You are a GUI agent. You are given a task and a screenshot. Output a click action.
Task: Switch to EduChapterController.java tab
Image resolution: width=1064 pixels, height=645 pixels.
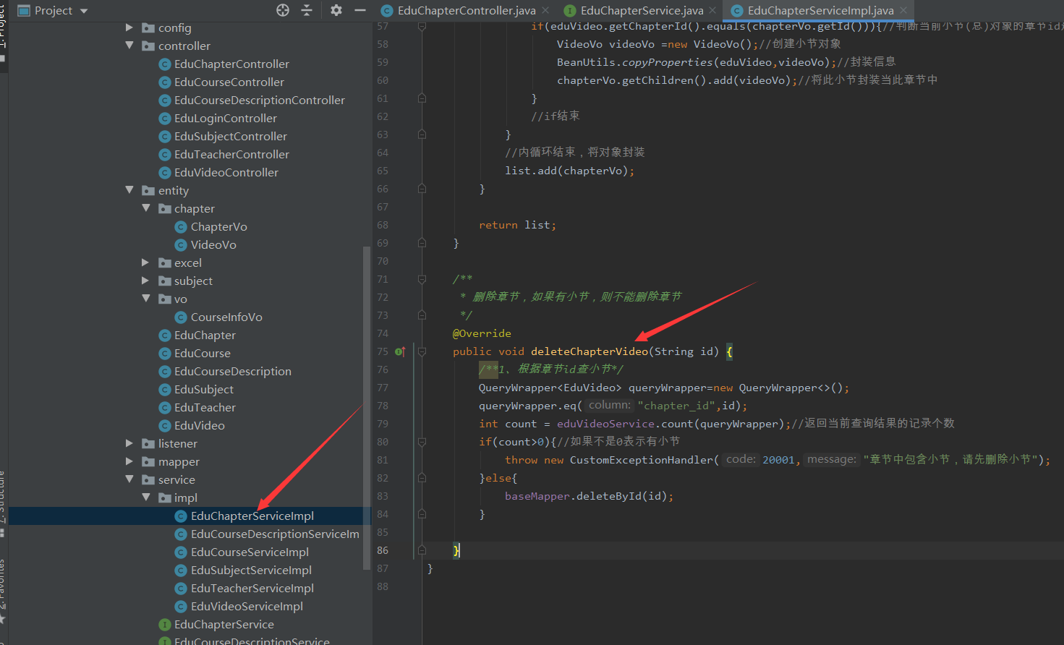466,10
